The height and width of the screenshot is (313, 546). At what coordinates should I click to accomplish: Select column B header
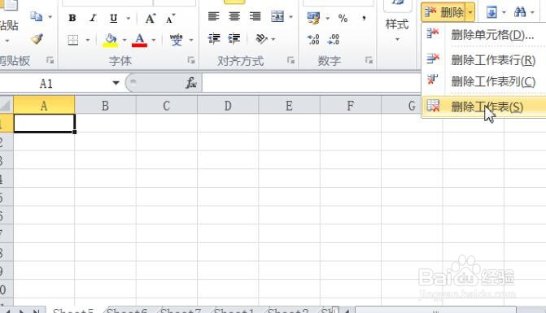point(105,105)
